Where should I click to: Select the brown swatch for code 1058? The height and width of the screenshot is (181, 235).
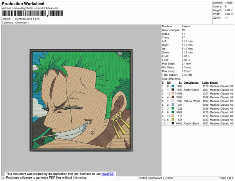173,97
